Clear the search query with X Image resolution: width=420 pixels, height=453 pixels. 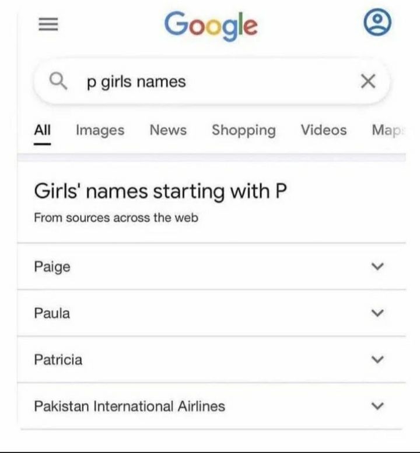[x=367, y=82]
